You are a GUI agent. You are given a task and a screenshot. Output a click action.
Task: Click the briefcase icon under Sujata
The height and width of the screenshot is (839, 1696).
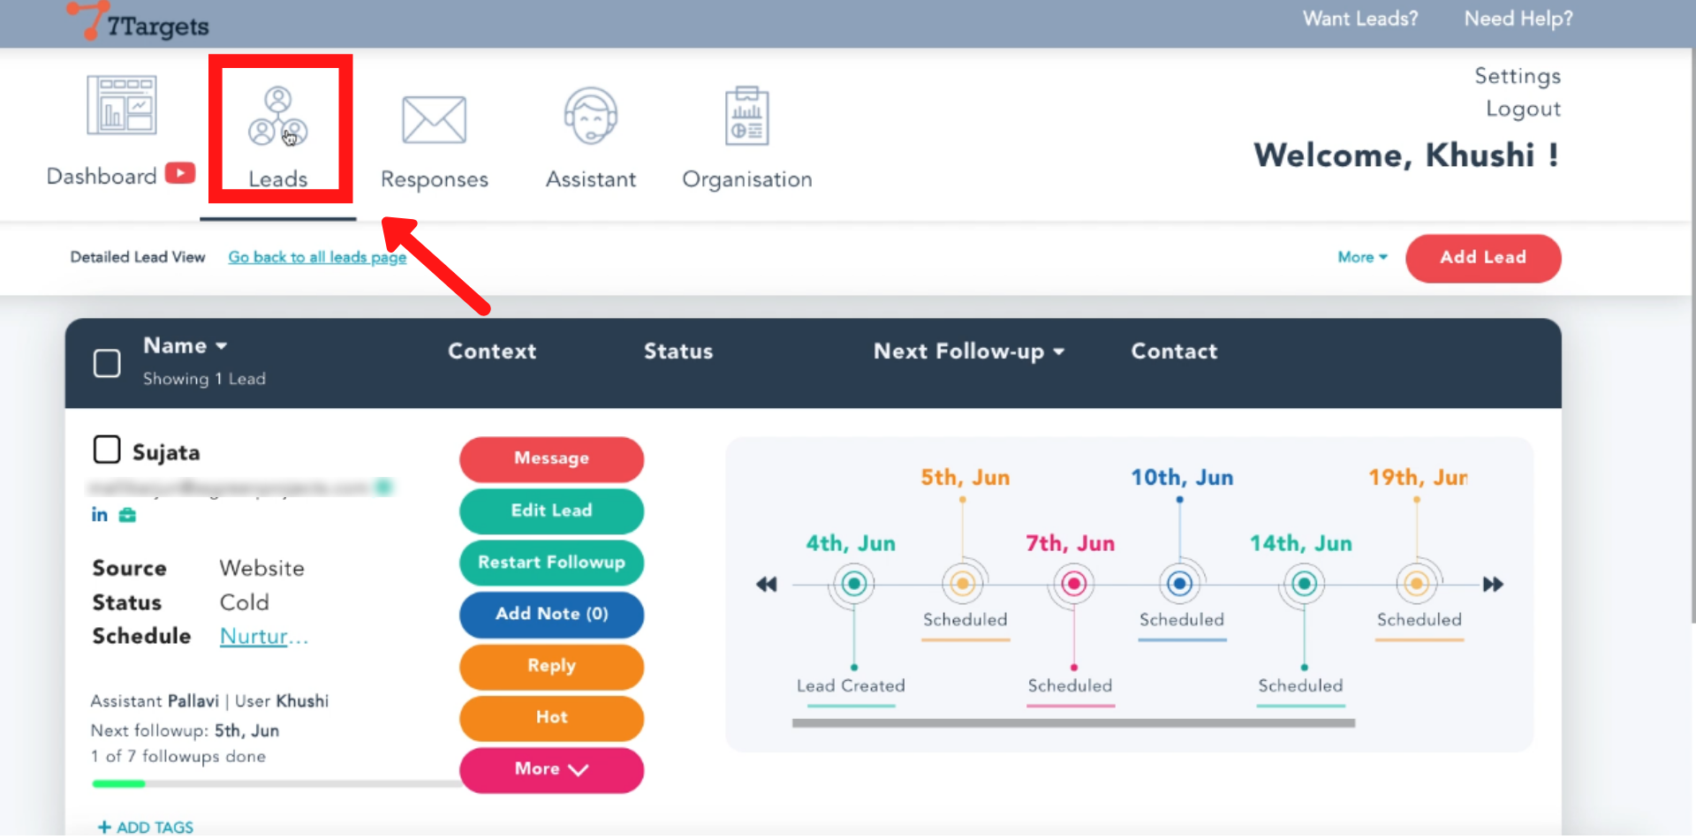coord(127,515)
